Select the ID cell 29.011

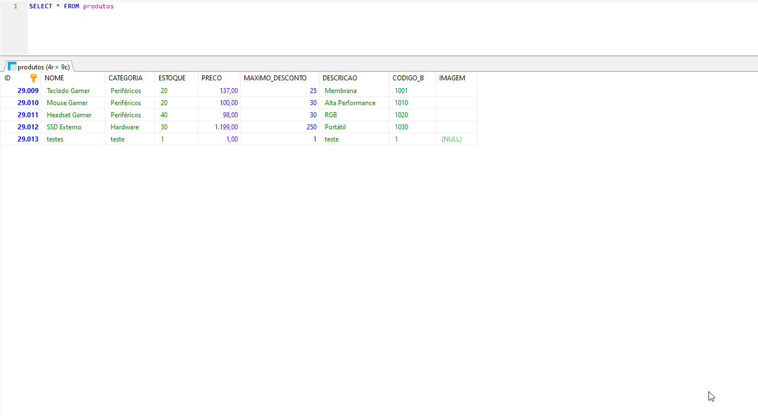pyautogui.click(x=21, y=115)
